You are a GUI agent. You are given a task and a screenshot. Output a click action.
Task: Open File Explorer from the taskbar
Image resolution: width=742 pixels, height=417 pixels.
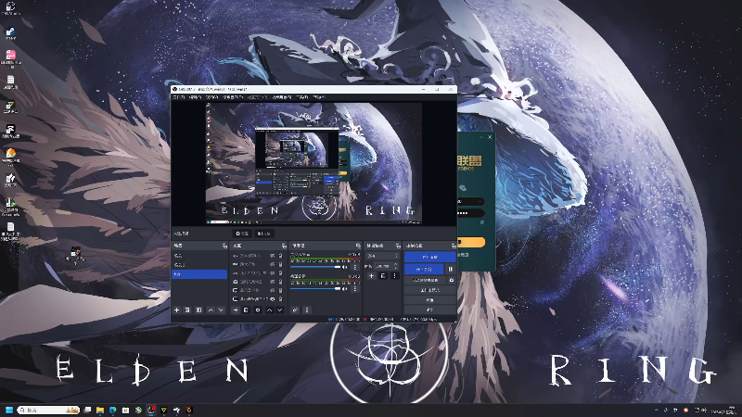pos(100,410)
